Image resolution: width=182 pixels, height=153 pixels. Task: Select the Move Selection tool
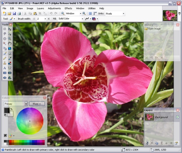click(x=9, y=34)
